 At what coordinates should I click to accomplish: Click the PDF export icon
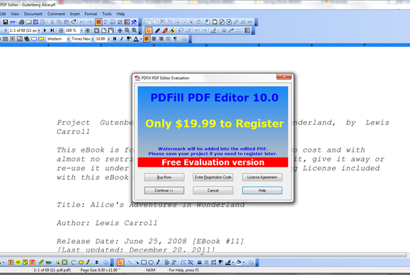[13, 22]
